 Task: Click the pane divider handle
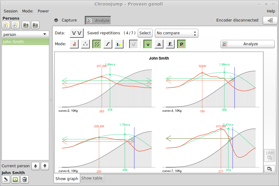(51, 100)
